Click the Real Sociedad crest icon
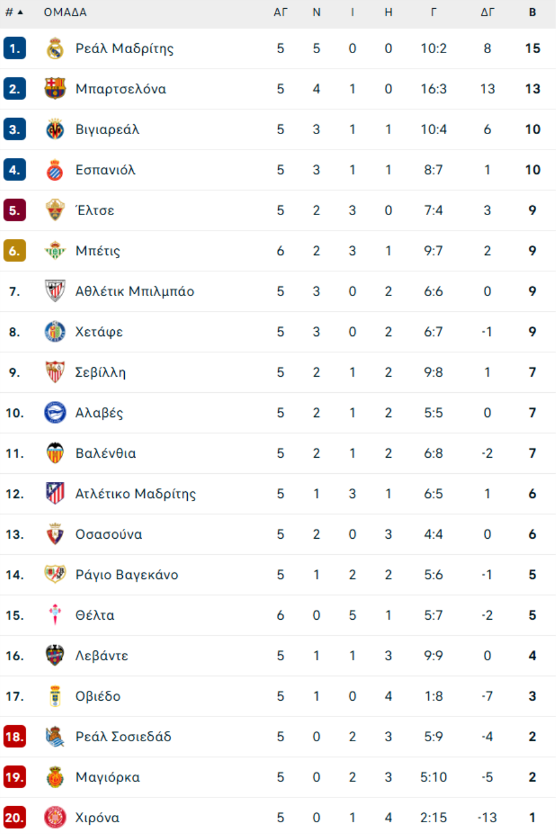The image size is (556, 834). 55,736
